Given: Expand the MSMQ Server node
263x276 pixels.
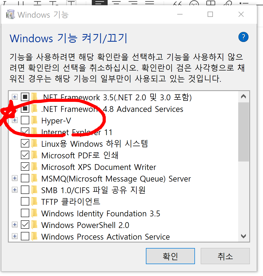Looking at the screenshot, I should tap(15, 178).
